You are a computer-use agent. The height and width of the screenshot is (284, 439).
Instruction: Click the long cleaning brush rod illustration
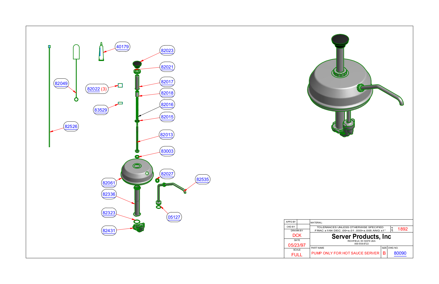coord(49,96)
